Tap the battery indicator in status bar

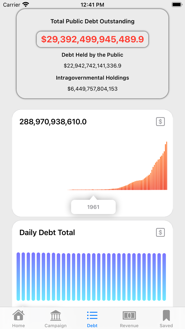tap(177, 4)
